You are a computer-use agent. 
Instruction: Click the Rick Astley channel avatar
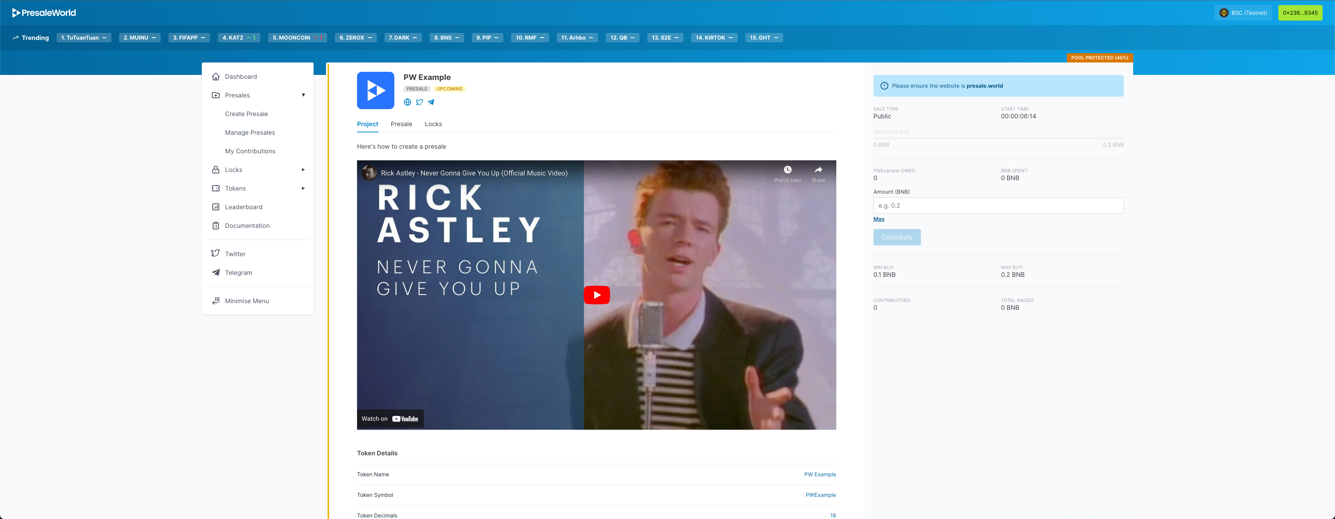(369, 173)
